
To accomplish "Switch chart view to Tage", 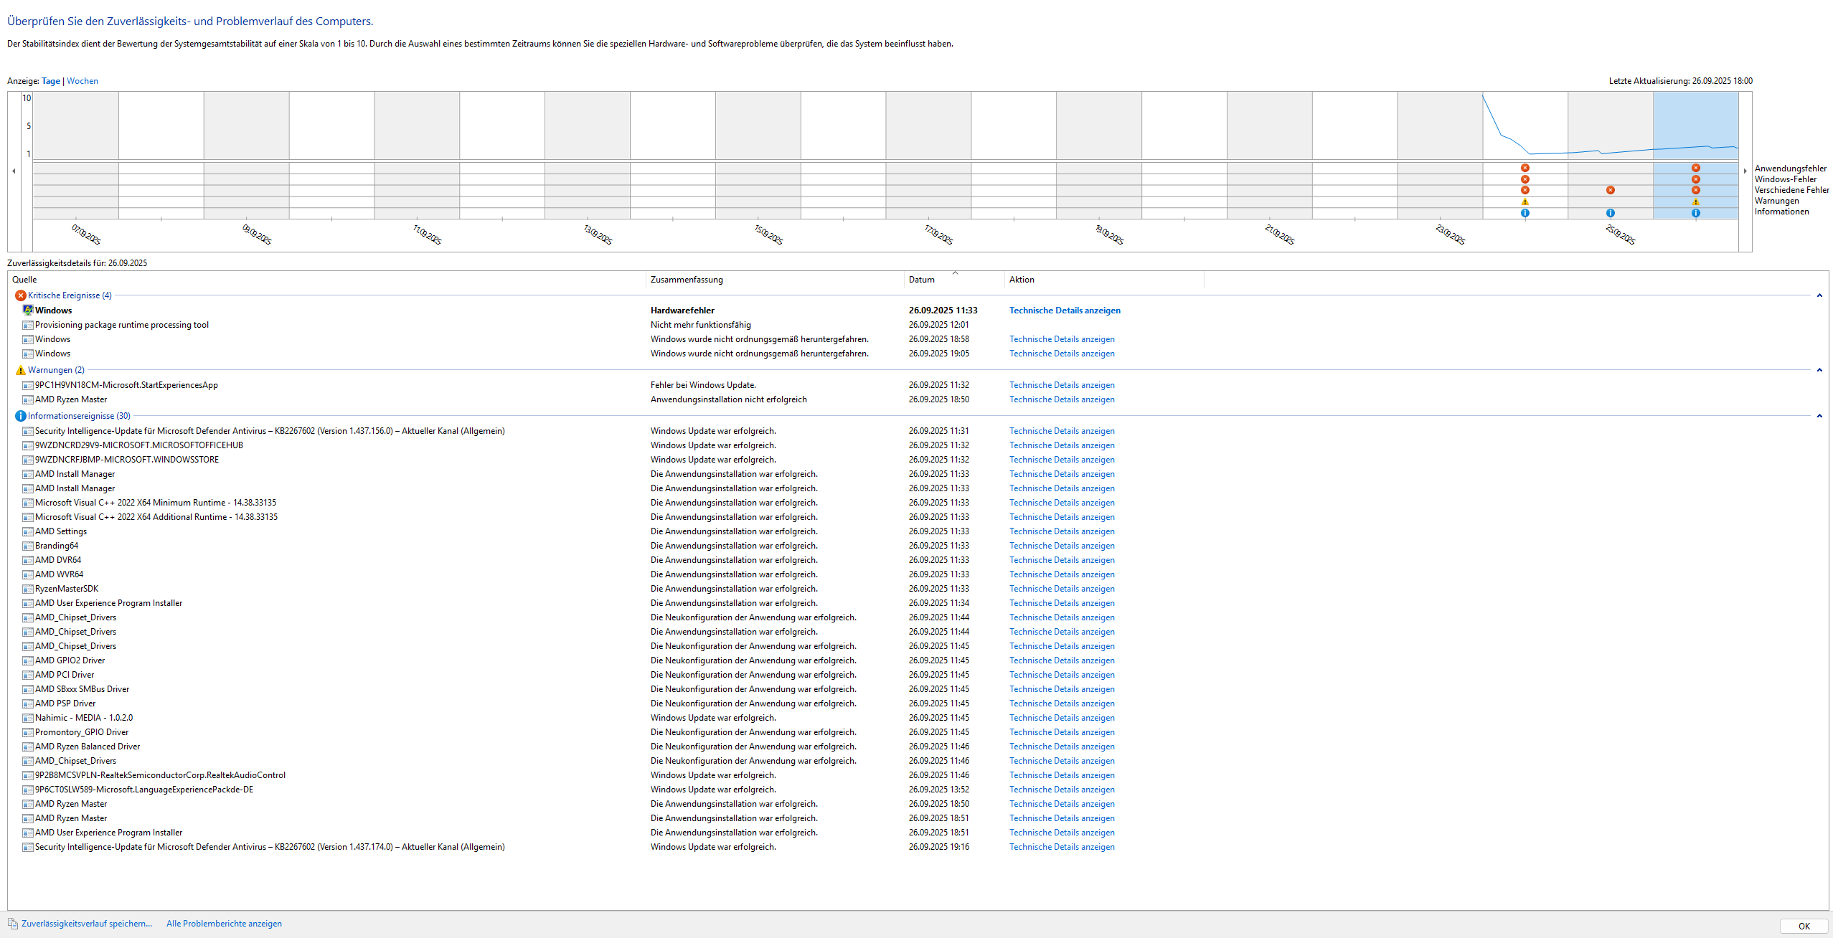I will [50, 81].
